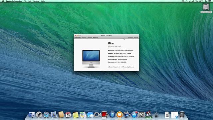Click the About This Mac window title bar
The image size is (213, 120).
coord(106,35)
